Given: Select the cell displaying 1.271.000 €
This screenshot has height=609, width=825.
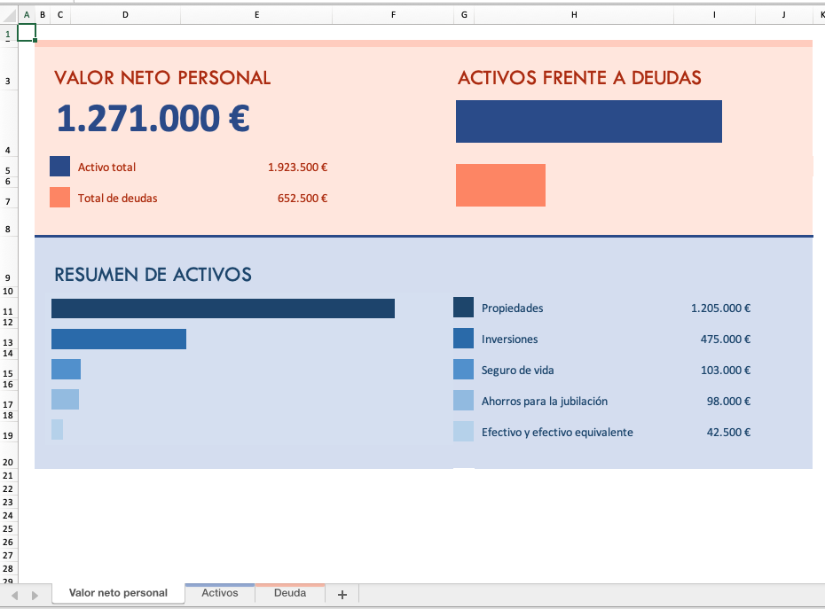Looking at the screenshot, I should 151,118.
